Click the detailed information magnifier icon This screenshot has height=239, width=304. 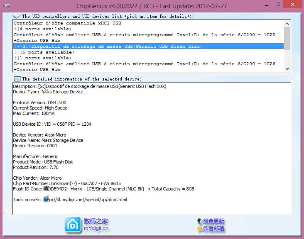[17, 79]
